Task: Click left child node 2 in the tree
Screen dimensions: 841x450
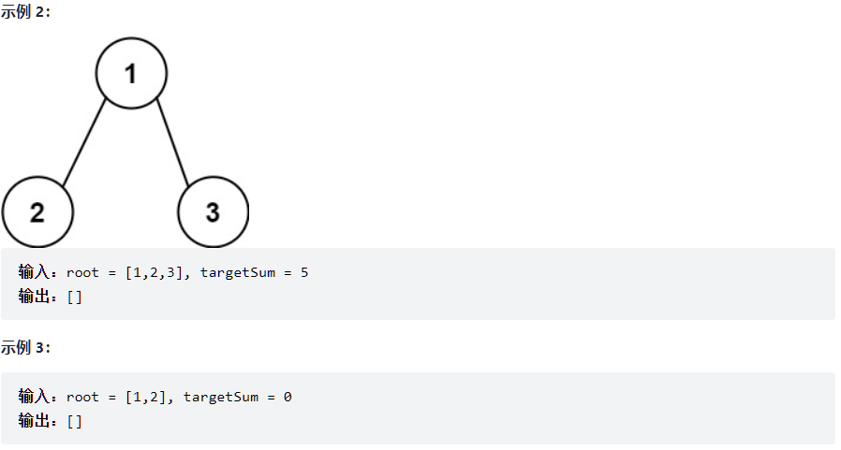Action: pos(37,212)
